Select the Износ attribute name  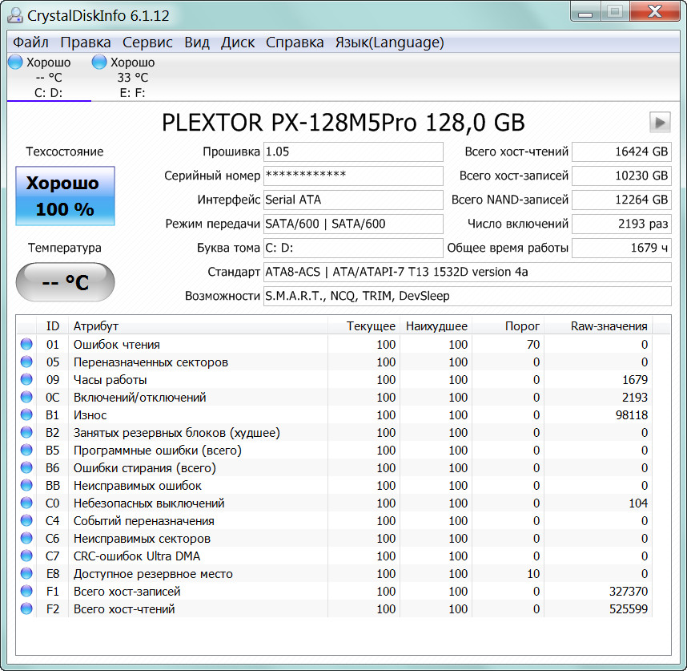click(90, 415)
